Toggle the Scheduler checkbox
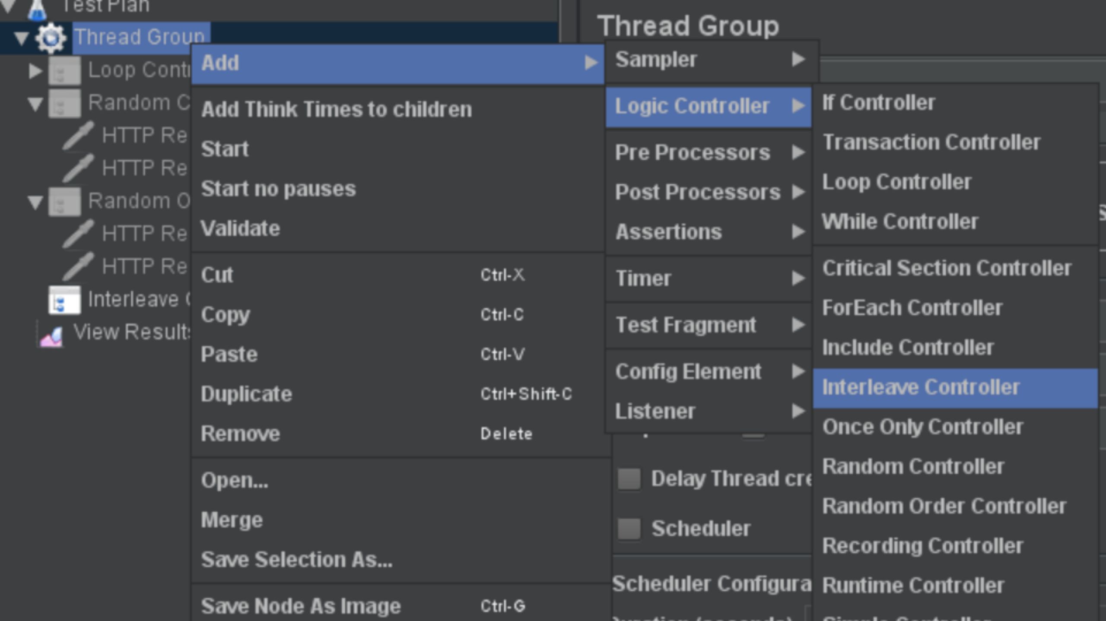1106x621 pixels. (x=629, y=529)
